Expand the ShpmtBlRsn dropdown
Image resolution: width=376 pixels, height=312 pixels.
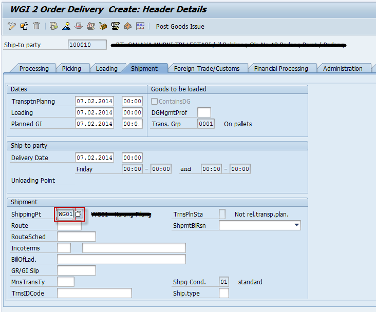(296, 225)
